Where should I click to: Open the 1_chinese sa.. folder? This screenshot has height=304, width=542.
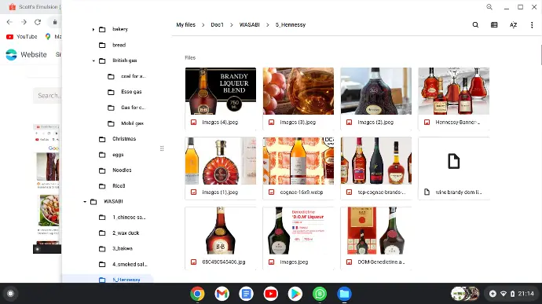click(x=129, y=218)
